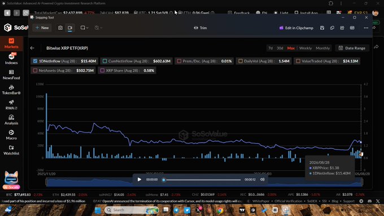384x216 pixels.
Task: Open the Official Verification footer link
Action: [288, 201]
